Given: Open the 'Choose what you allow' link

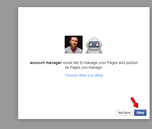Looking at the screenshot, I should 84,75.
